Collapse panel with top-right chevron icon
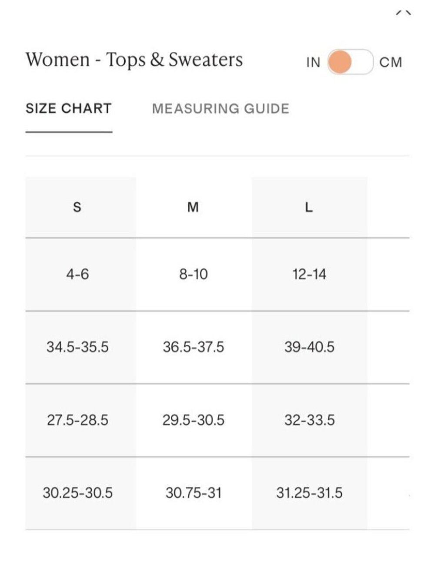This screenshot has width=435, height=580. point(403,13)
